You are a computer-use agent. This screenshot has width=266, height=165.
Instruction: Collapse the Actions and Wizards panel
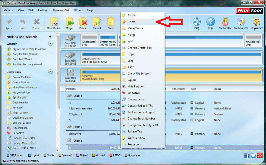[50, 37]
